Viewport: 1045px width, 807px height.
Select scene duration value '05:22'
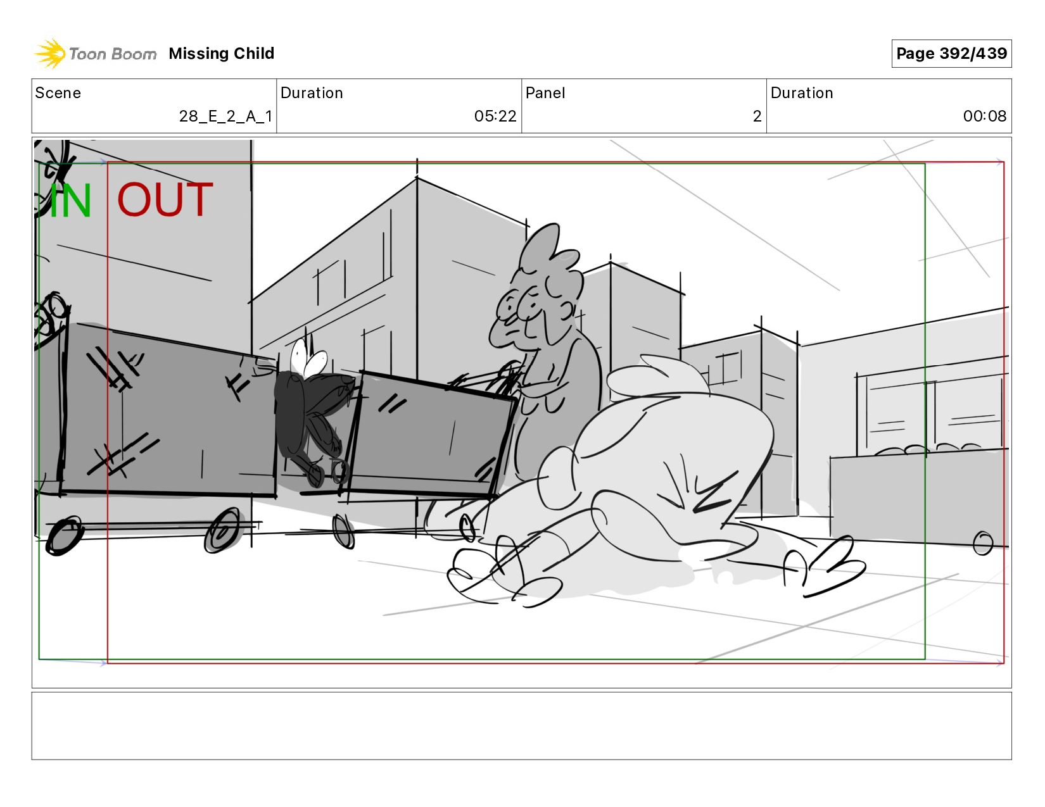coord(495,116)
